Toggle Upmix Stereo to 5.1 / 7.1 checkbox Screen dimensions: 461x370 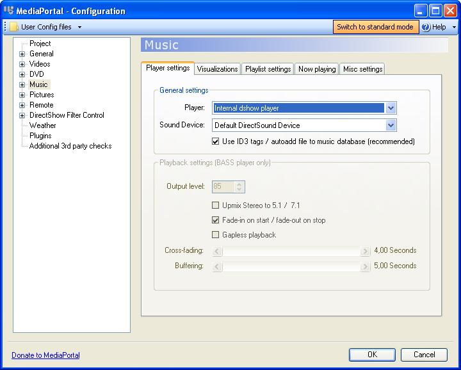coord(216,205)
